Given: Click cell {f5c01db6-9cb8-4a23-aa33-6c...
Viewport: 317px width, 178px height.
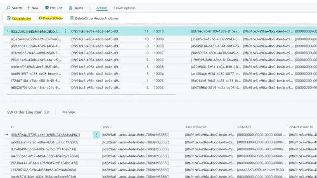Looking at the screenshot, I should click(x=215, y=80).
